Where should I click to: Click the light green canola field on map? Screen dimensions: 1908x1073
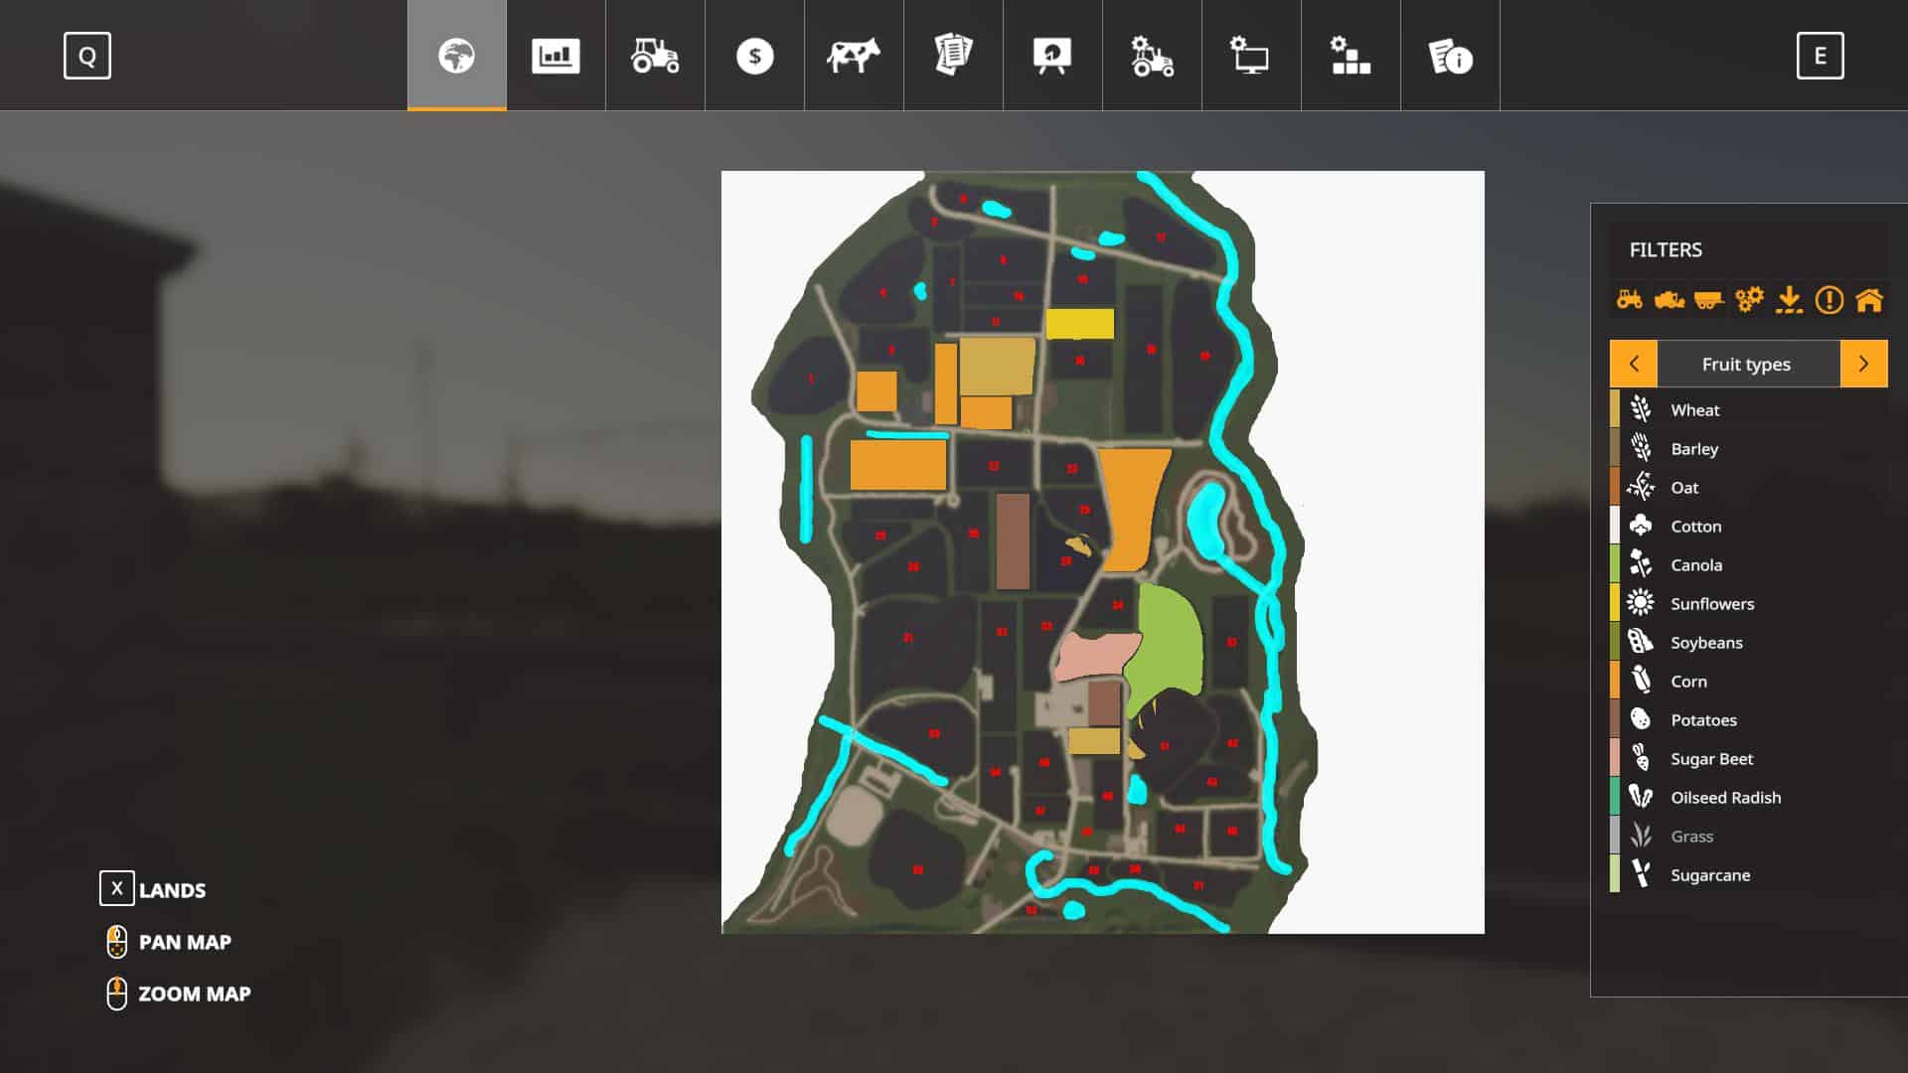1168,641
